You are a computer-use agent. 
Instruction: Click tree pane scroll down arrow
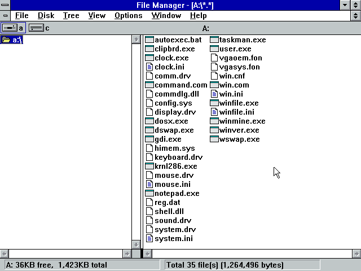[x=136, y=244]
